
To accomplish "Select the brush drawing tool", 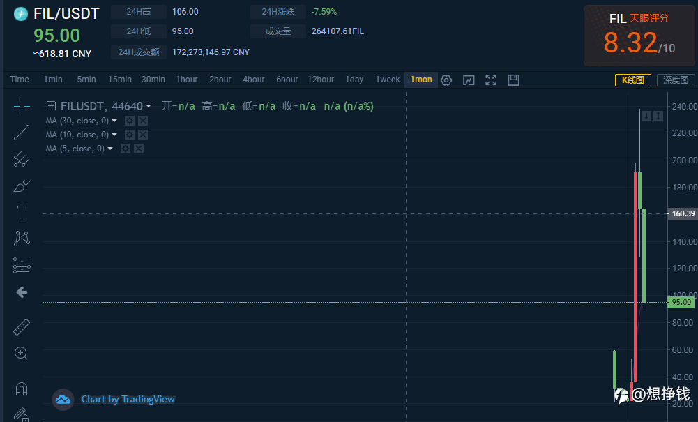I will [22, 186].
